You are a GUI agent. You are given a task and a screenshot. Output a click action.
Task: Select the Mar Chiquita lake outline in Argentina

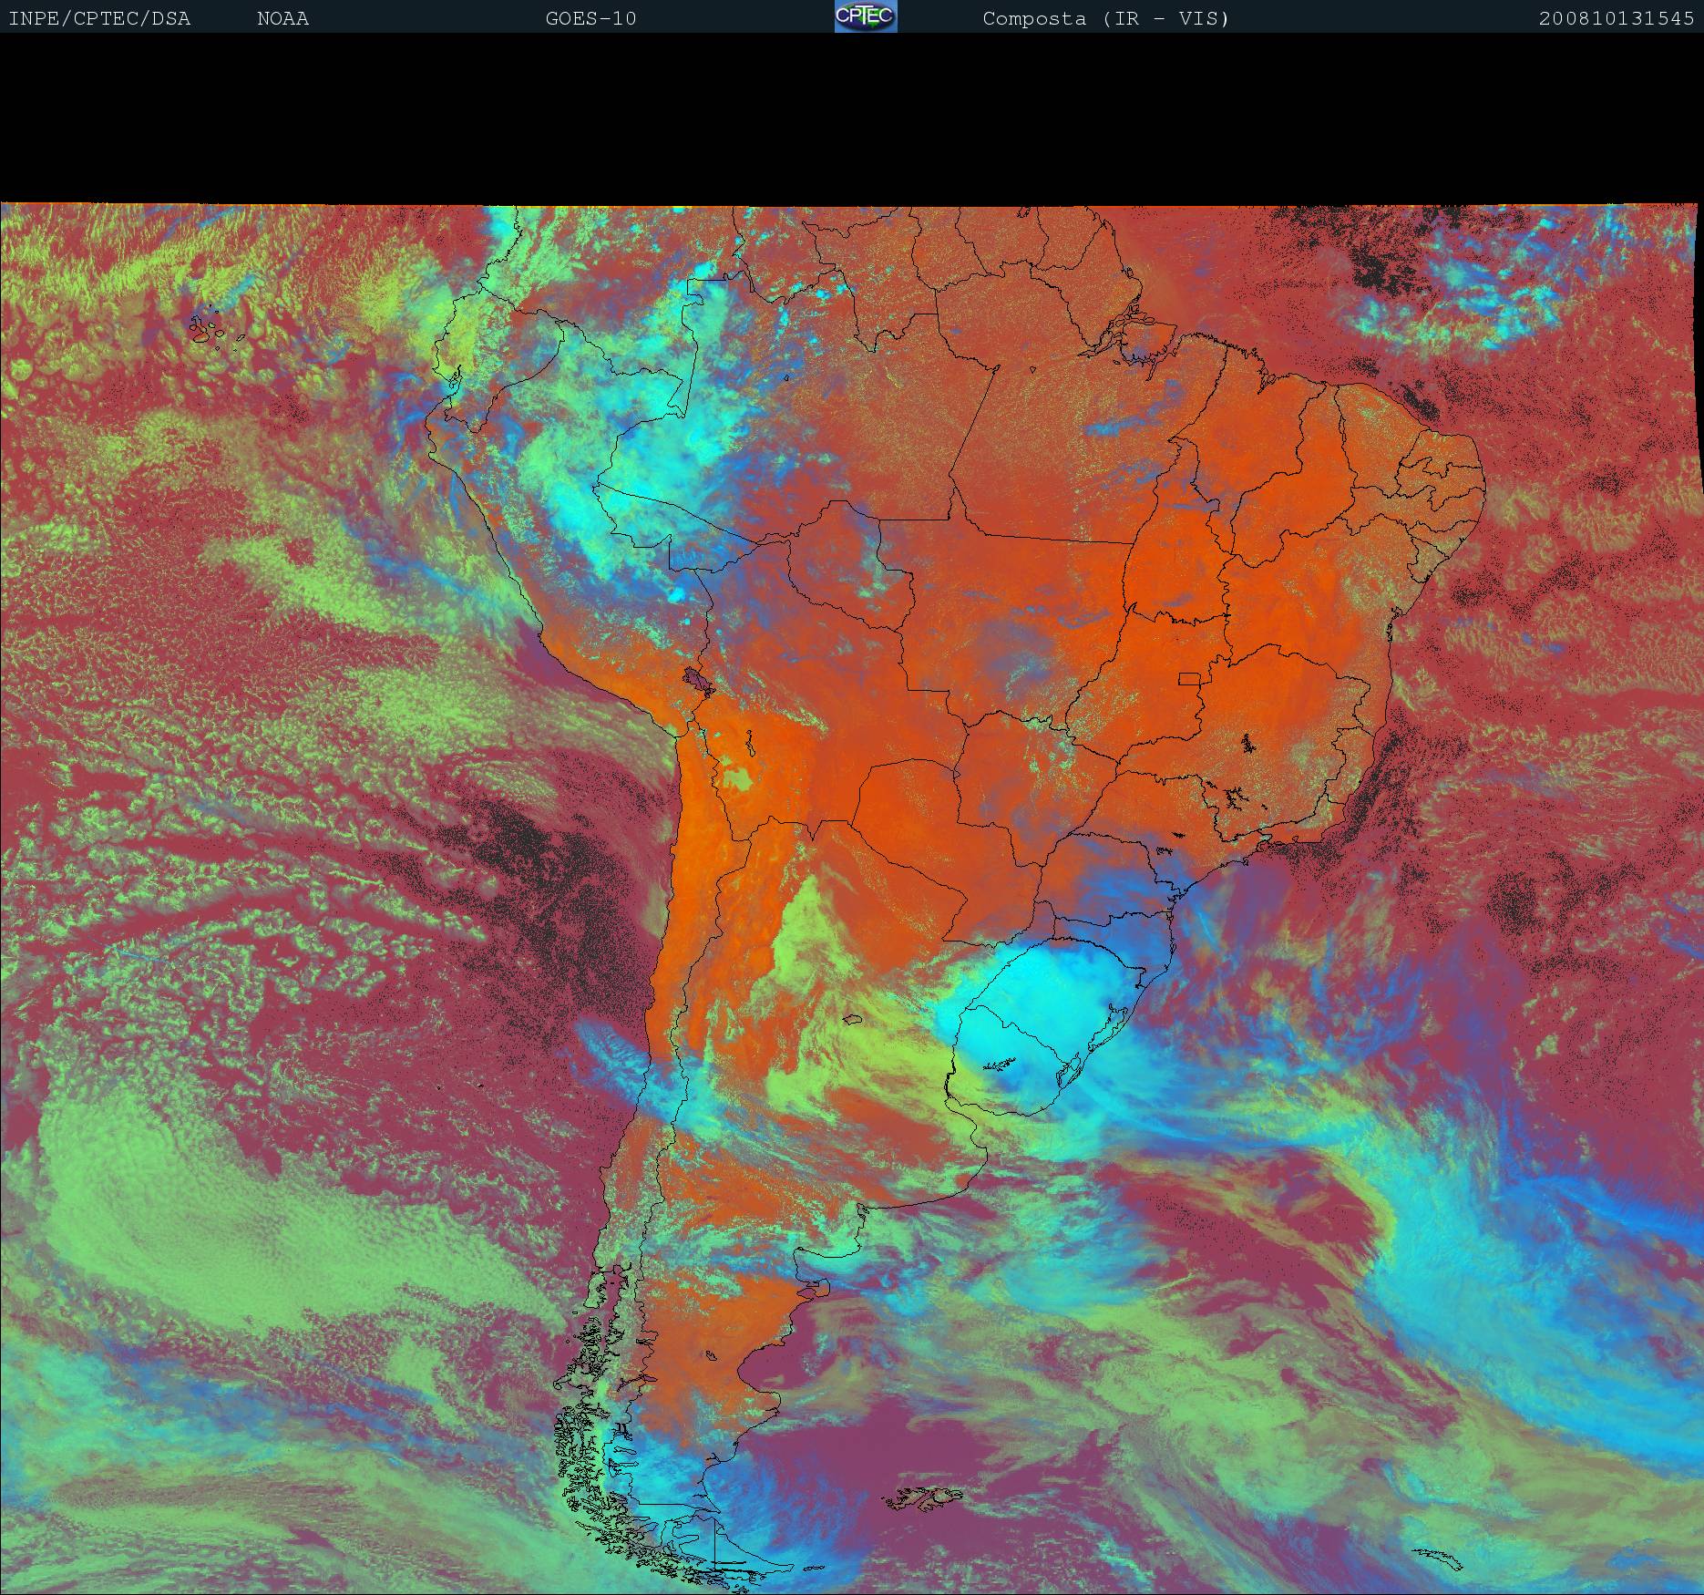(852, 1021)
